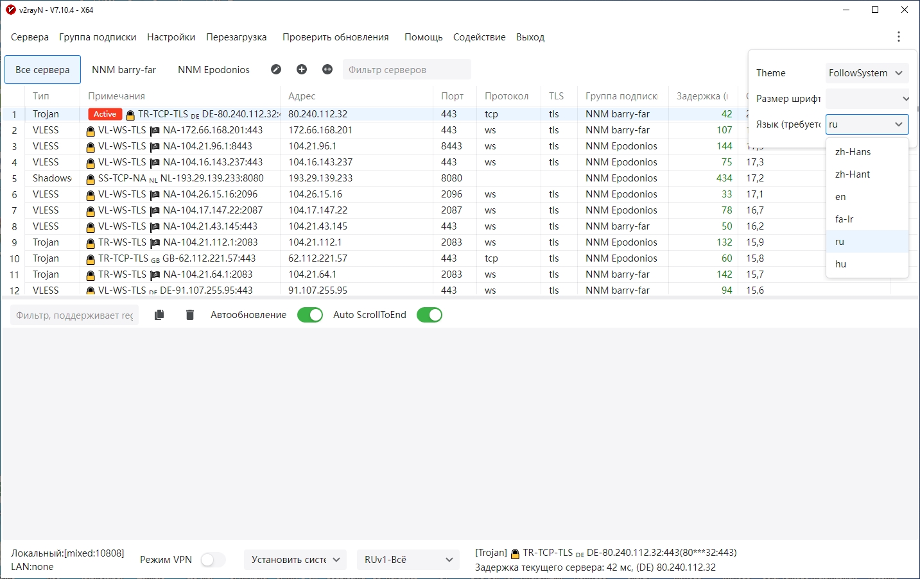Click the Содействие menu item

click(x=480, y=37)
